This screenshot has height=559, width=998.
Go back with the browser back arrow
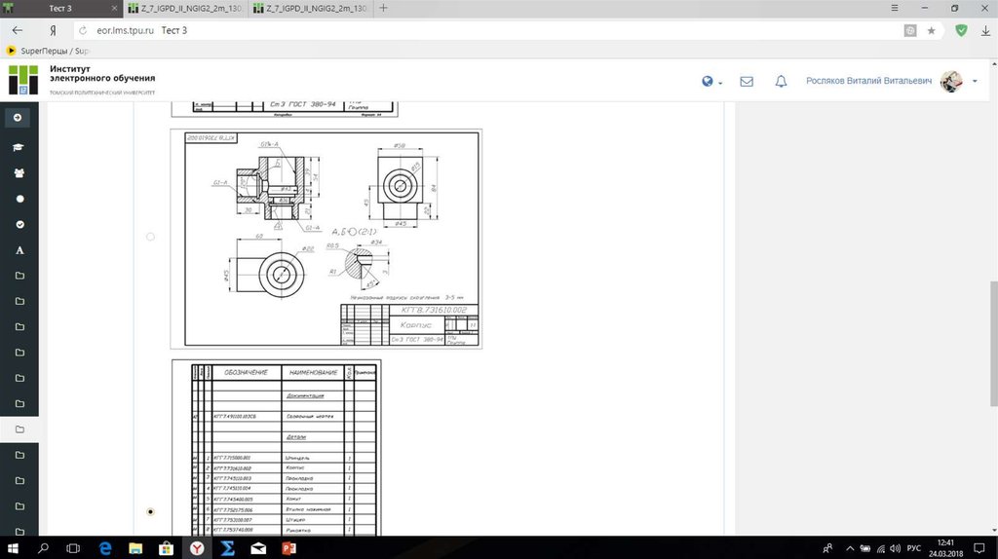(18, 30)
